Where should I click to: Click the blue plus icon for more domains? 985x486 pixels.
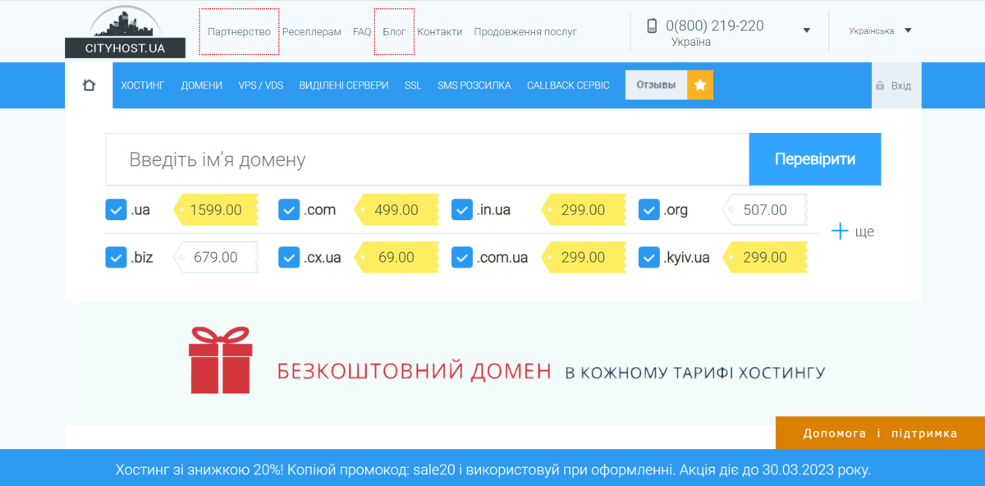coord(839,232)
